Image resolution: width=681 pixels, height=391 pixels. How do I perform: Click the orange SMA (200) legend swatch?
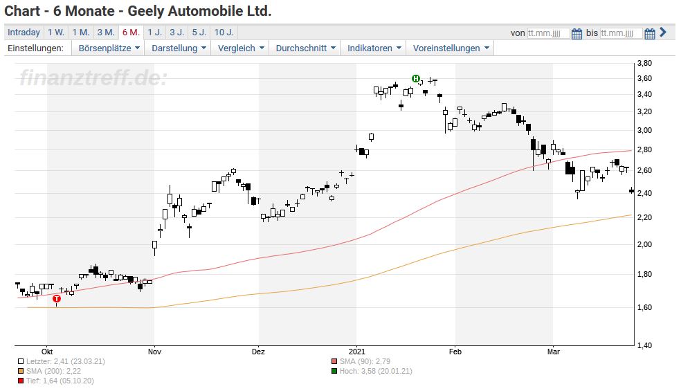20,371
